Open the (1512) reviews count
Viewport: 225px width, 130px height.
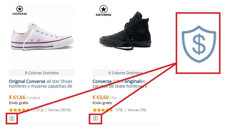coord(38,110)
